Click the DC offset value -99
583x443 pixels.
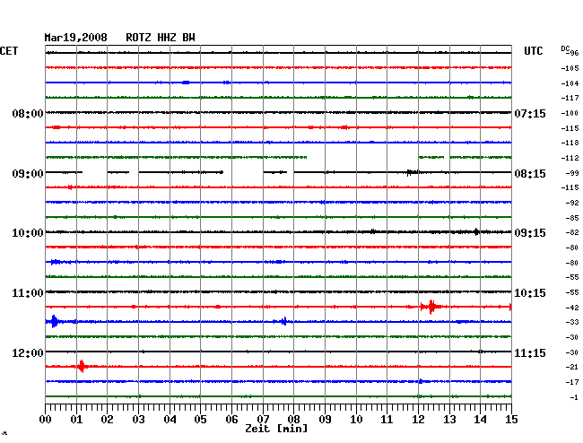(571, 173)
